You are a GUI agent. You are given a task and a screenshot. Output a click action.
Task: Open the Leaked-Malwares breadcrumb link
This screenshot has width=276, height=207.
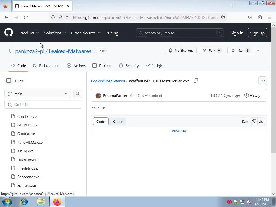(108, 81)
